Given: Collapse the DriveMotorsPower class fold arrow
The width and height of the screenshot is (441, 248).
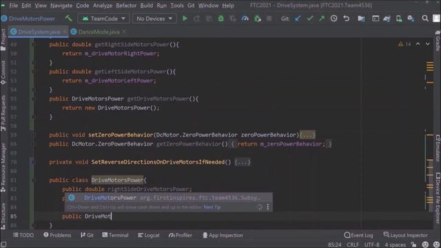Looking at the screenshot, I should (33, 180).
